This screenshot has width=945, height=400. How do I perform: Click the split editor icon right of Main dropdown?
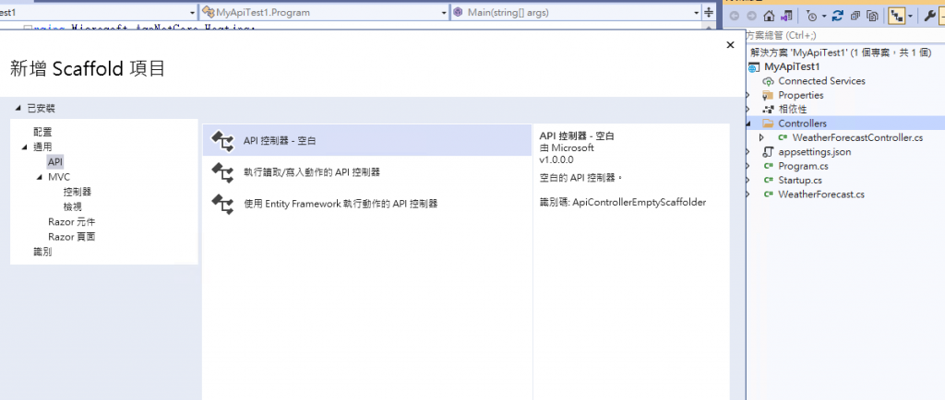click(x=710, y=12)
